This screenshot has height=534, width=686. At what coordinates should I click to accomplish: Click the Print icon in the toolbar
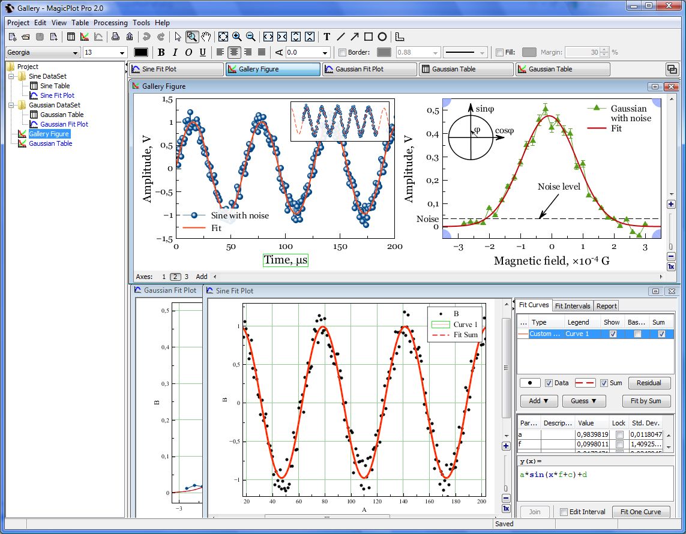pos(114,37)
